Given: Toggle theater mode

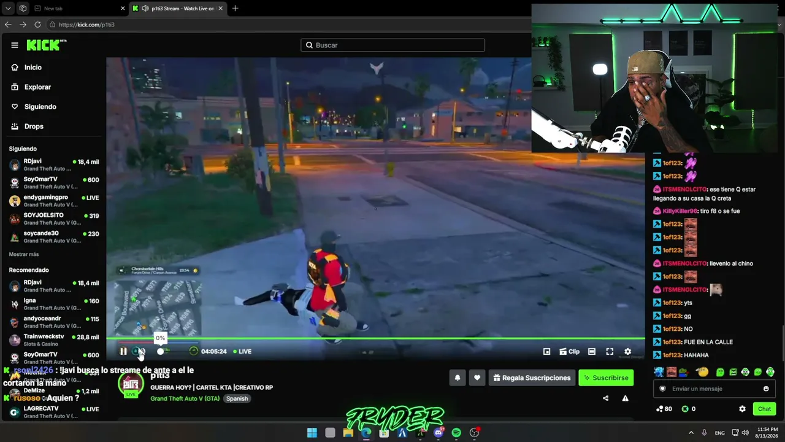Looking at the screenshot, I should pos(591,352).
